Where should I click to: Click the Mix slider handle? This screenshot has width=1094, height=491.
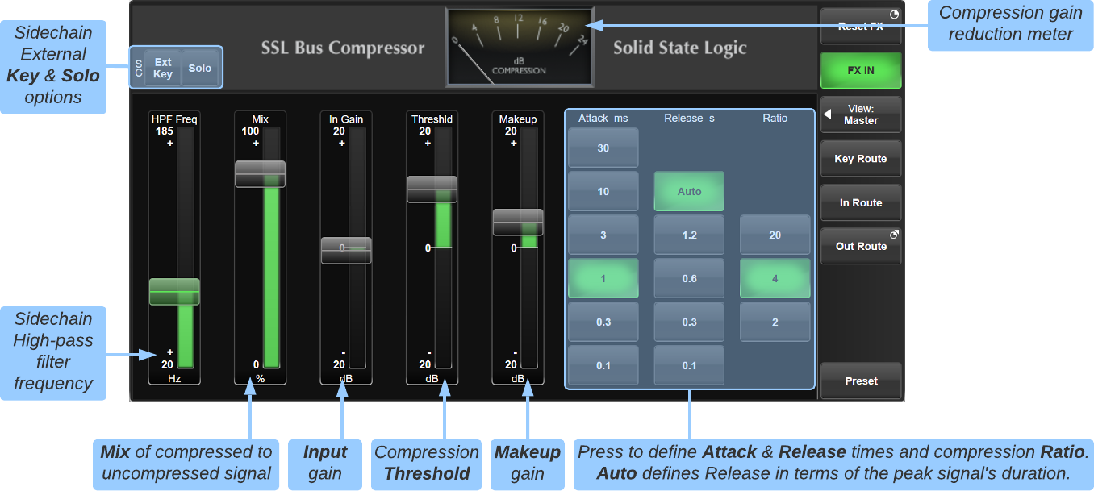[x=260, y=173]
